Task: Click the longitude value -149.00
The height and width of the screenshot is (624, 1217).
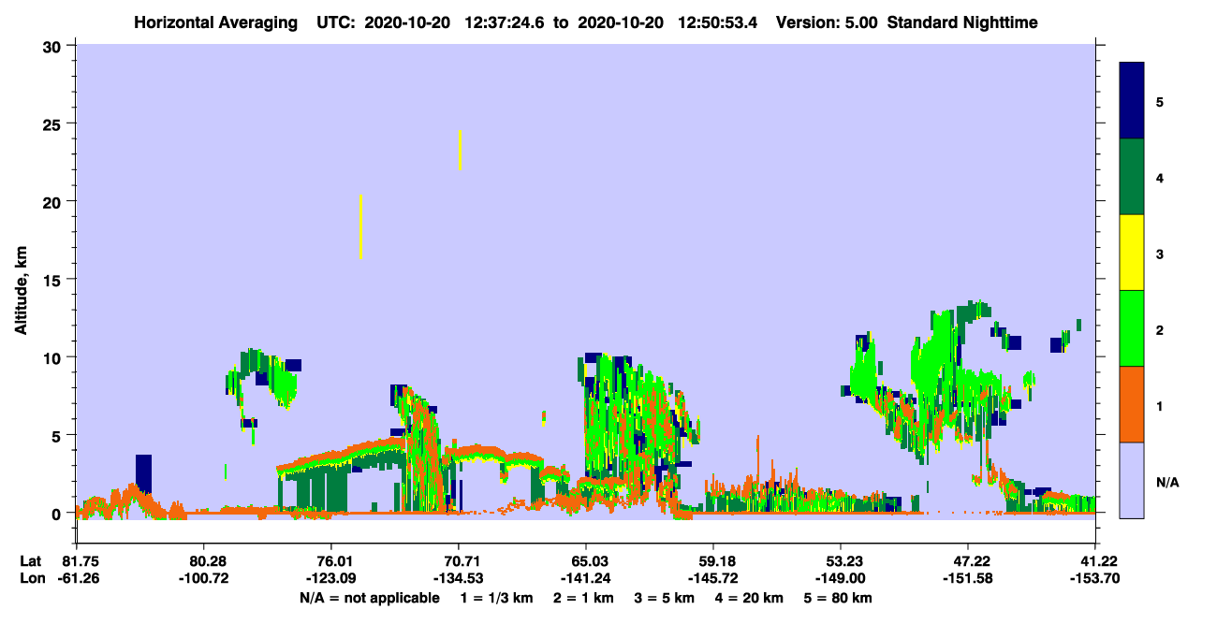Action: [x=840, y=578]
